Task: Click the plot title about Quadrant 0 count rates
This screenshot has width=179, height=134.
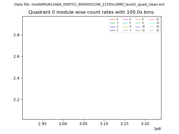Action: 92,12
